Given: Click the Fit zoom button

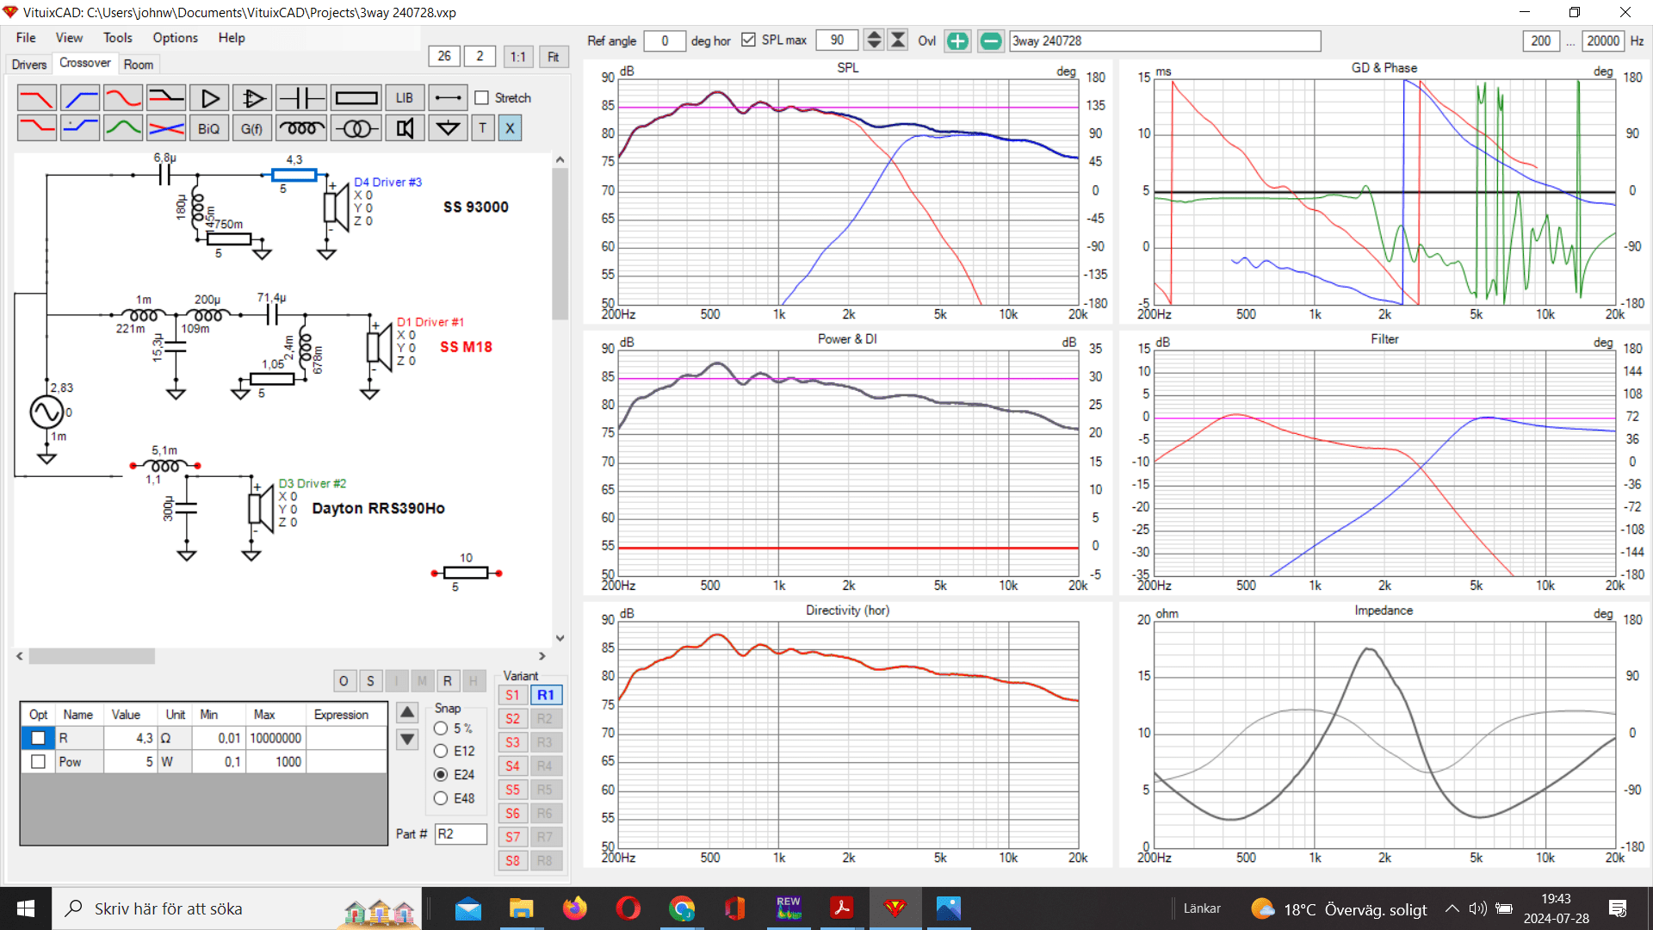Looking at the screenshot, I should pos(553,57).
